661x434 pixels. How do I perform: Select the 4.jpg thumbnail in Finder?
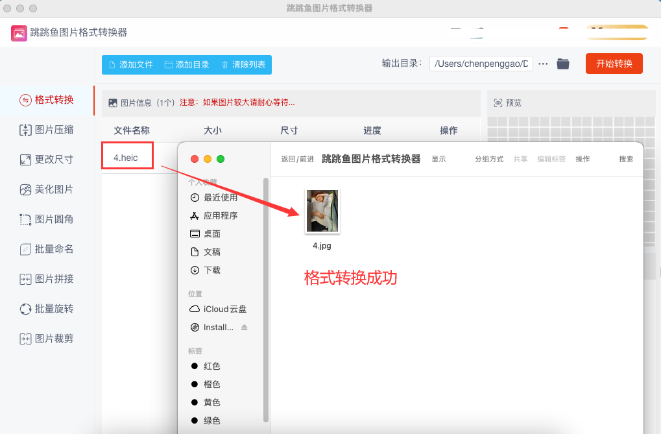click(322, 211)
